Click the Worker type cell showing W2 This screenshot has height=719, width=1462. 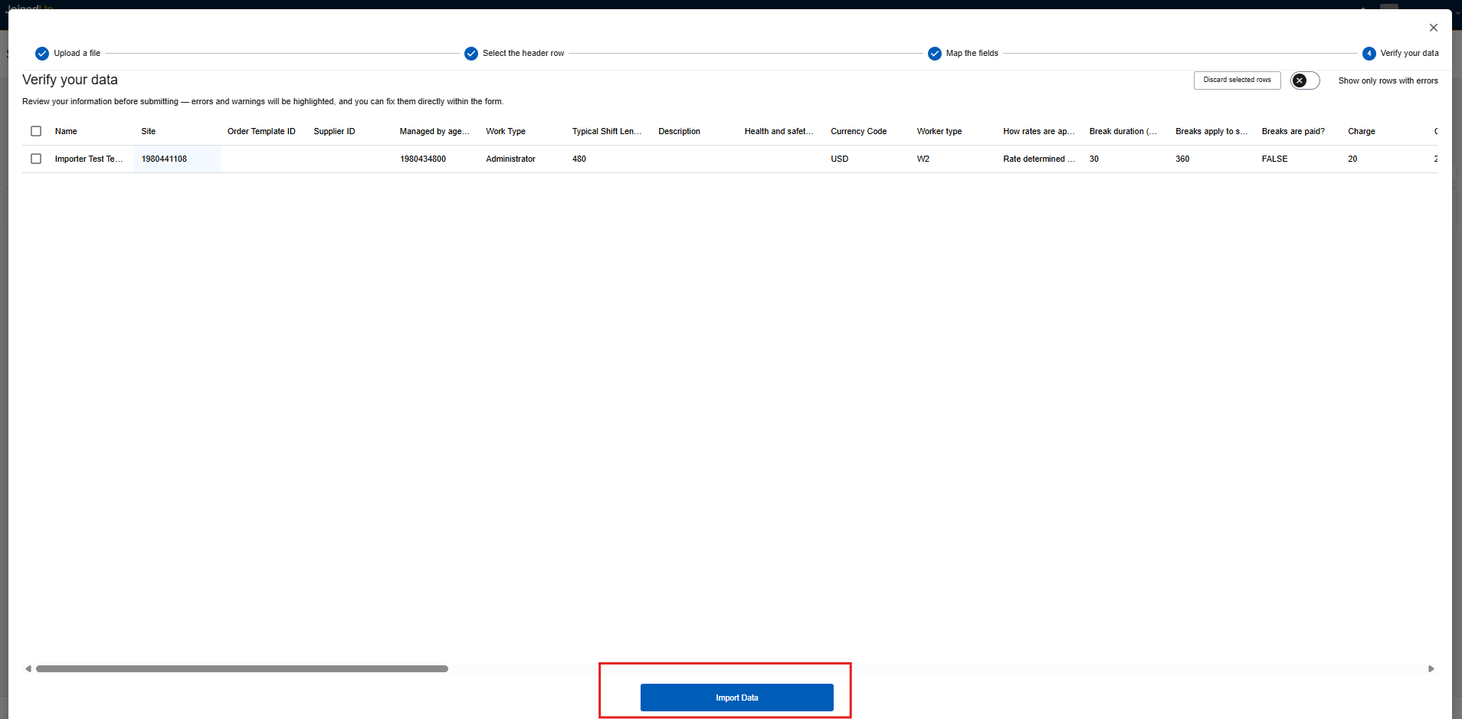(923, 159)
